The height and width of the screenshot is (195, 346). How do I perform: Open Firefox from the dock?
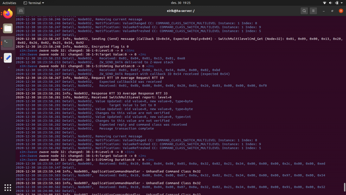8,14
